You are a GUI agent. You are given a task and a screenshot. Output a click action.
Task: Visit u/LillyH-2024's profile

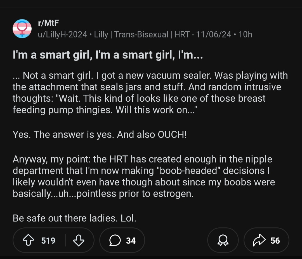pyautogui.click(x=62, y=34)
